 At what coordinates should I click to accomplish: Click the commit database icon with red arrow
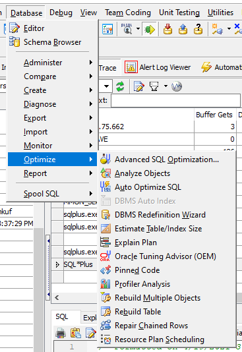pos(167,29)
